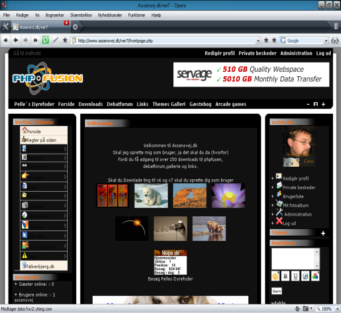Viewport: 341px width, 313px height.
Task: Click the rewind navigation button
Action: coord(6,40)
